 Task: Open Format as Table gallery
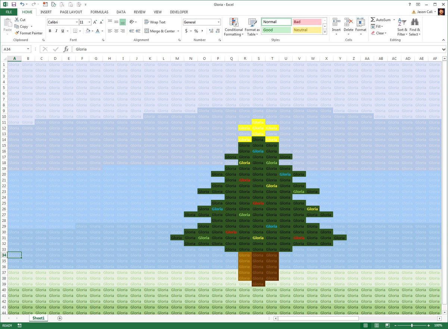[x=252, y=27]
